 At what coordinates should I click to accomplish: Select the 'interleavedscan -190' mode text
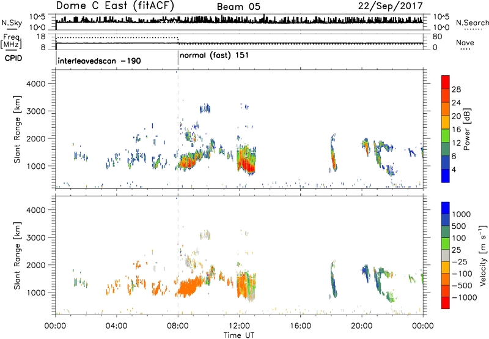(x=99, y=61)
